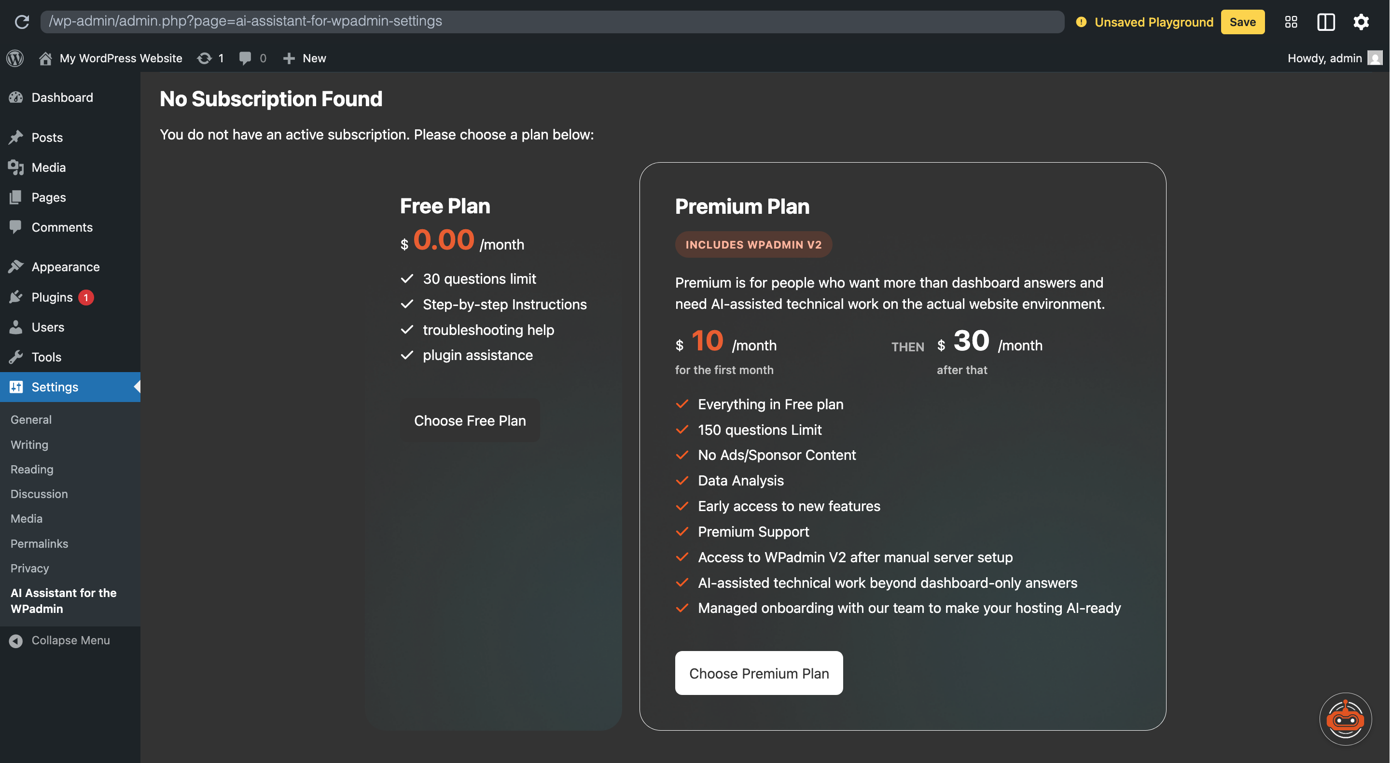Click the 'Premium Support' feature
Viewport: 1390px width, 763px height.
[x=753, y=531]
